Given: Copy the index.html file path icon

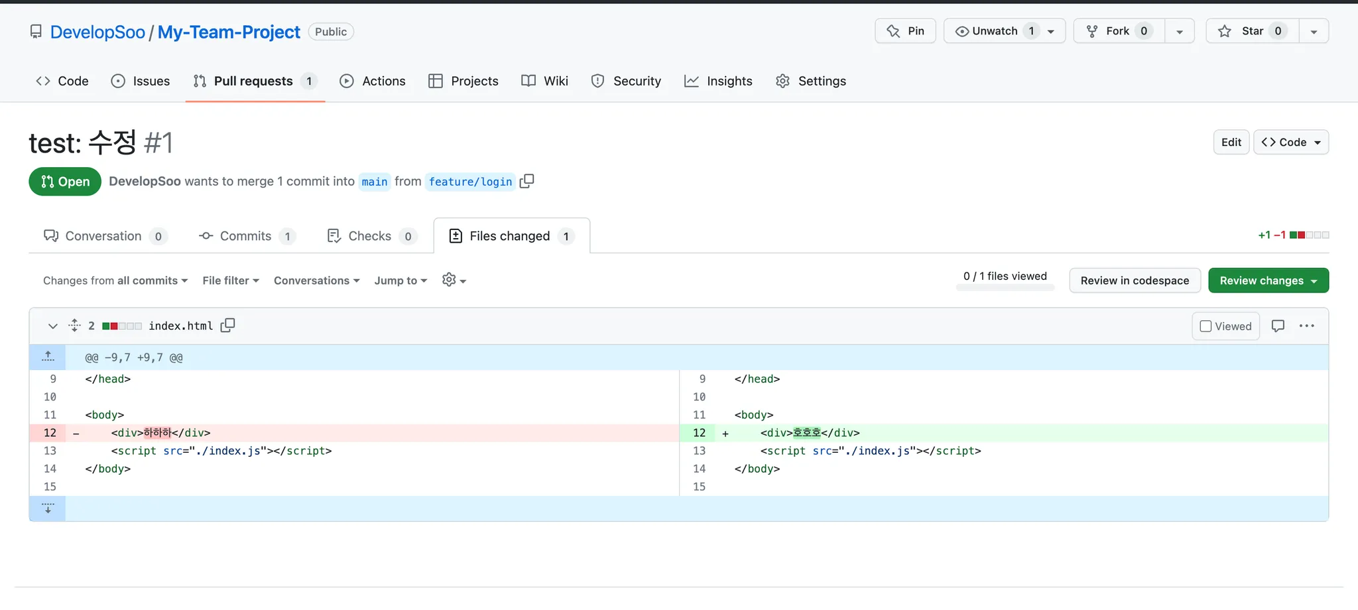Looking at the screenshot, I should [227, 326].
